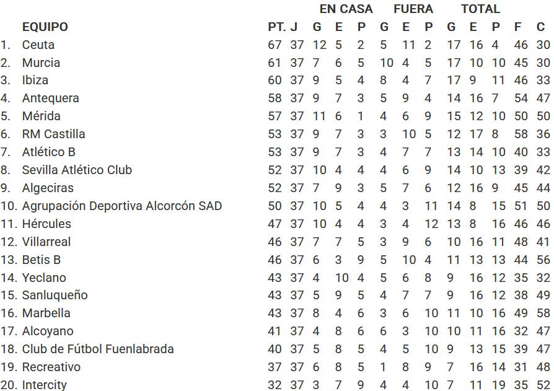Select Mérida in the standings
Viewport: 554px width, 391px height.
pyautogui.click(x=41, y=116)
